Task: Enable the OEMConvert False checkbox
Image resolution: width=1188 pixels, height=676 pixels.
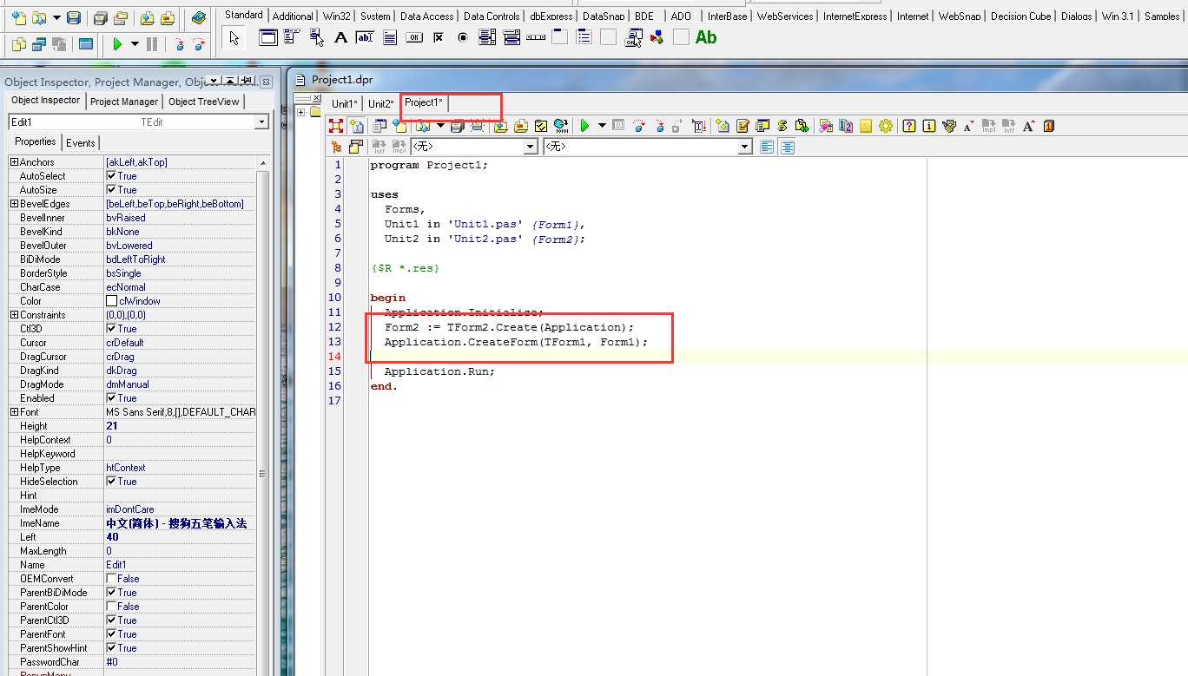Action: [111, 579]
